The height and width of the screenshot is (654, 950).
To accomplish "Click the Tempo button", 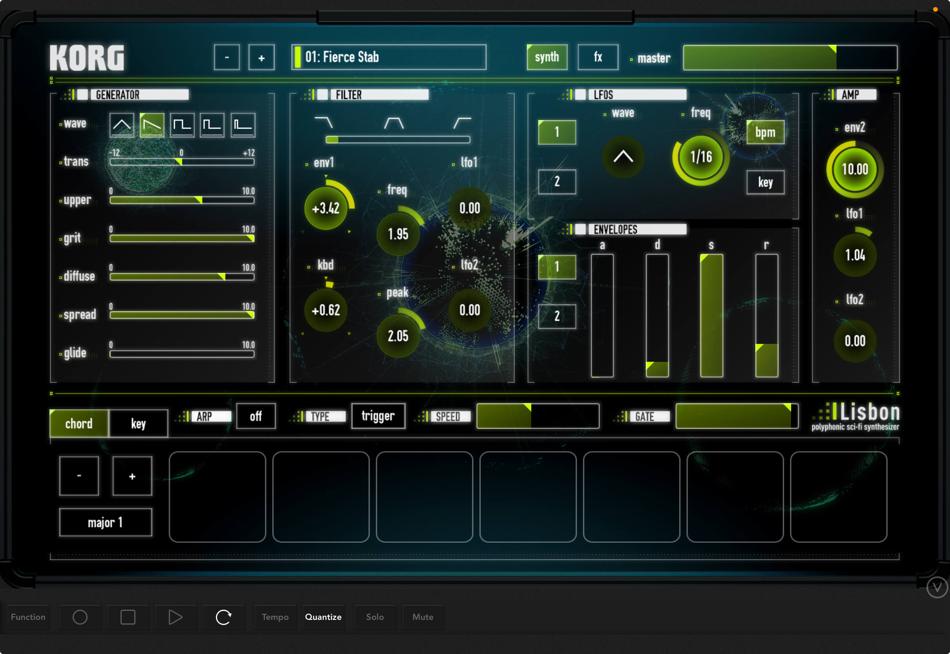I will pyautogui.click(x=275, y=617).
